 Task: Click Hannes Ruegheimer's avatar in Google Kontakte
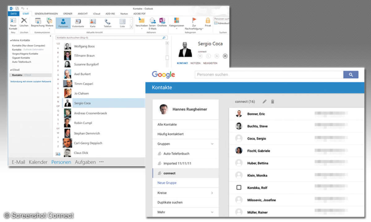click(164, 109)
